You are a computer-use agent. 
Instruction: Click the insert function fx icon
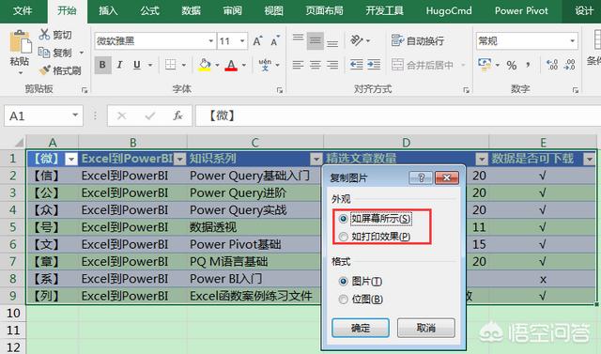coord(177,115)
